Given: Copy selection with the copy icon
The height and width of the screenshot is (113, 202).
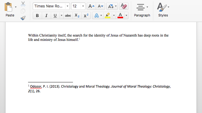Looking at the screenshot, I should tap(23, 11).
